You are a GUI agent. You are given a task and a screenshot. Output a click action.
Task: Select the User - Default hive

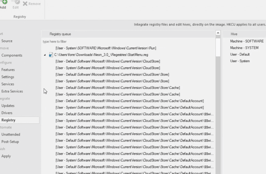point(240,54)
